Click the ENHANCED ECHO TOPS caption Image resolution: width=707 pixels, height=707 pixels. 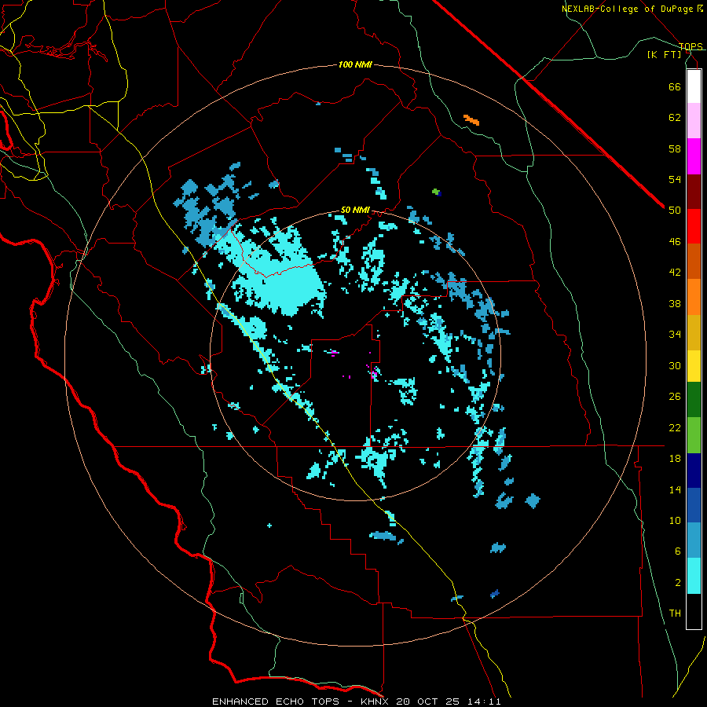point(280,702)
